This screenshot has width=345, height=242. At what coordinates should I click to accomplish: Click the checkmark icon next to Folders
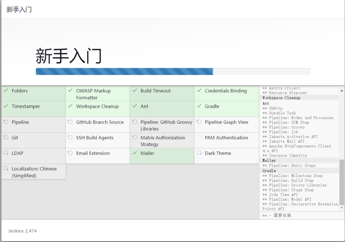(x=6, y=90)
